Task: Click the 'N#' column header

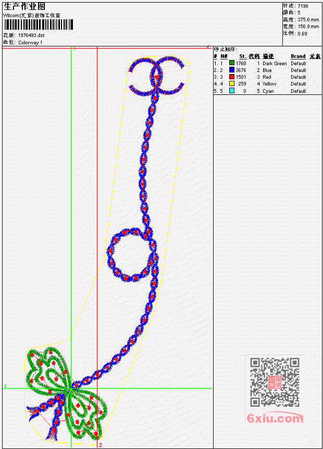Action: [223, 56]
